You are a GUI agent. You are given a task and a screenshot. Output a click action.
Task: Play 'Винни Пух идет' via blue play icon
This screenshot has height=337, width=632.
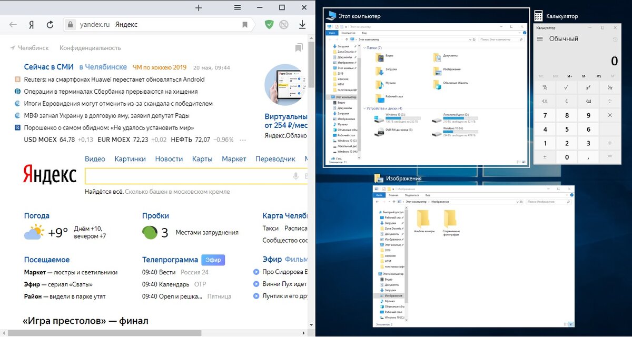pos(256,284)
